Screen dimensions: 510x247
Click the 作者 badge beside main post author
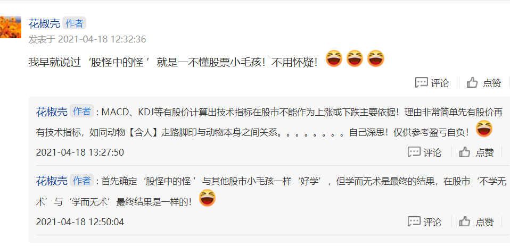(x=74, y=23)
